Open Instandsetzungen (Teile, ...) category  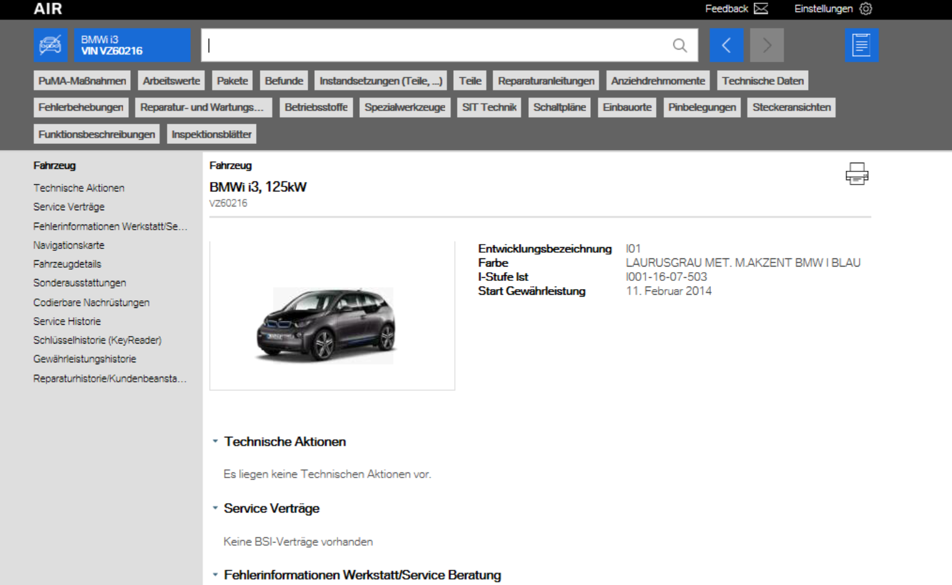click(381, 81)
